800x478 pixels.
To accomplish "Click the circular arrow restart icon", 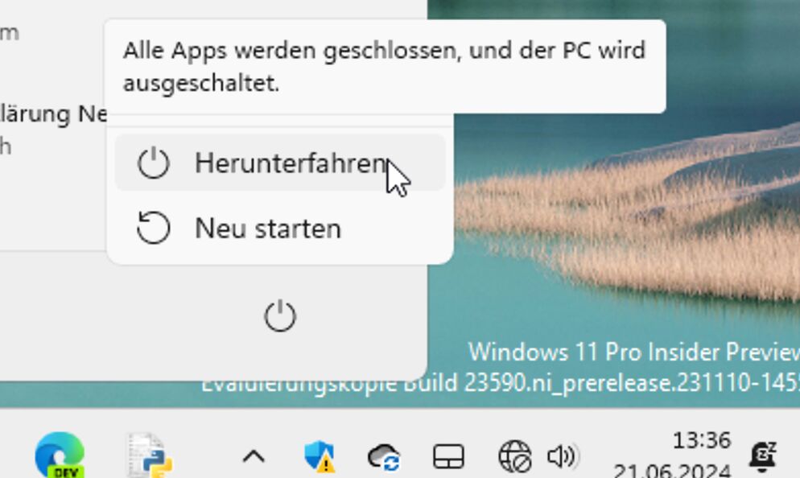I will coord(153,228).
